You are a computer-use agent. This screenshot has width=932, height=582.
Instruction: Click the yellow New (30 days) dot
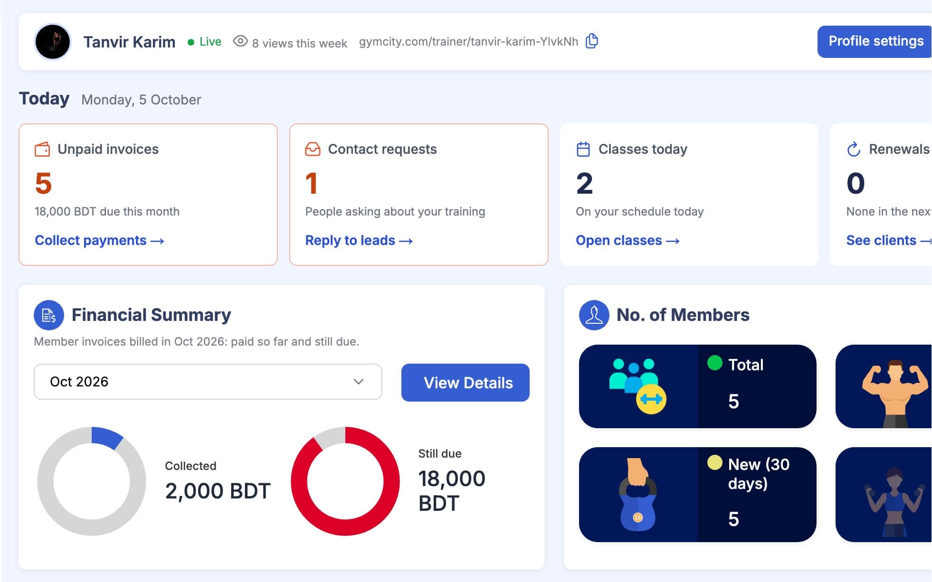[715, 462]
